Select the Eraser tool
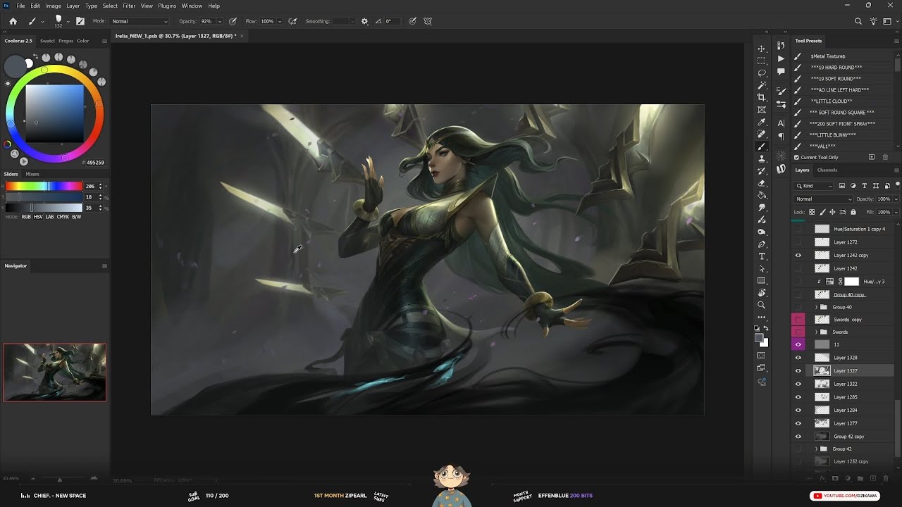 [x=761, y=183]
